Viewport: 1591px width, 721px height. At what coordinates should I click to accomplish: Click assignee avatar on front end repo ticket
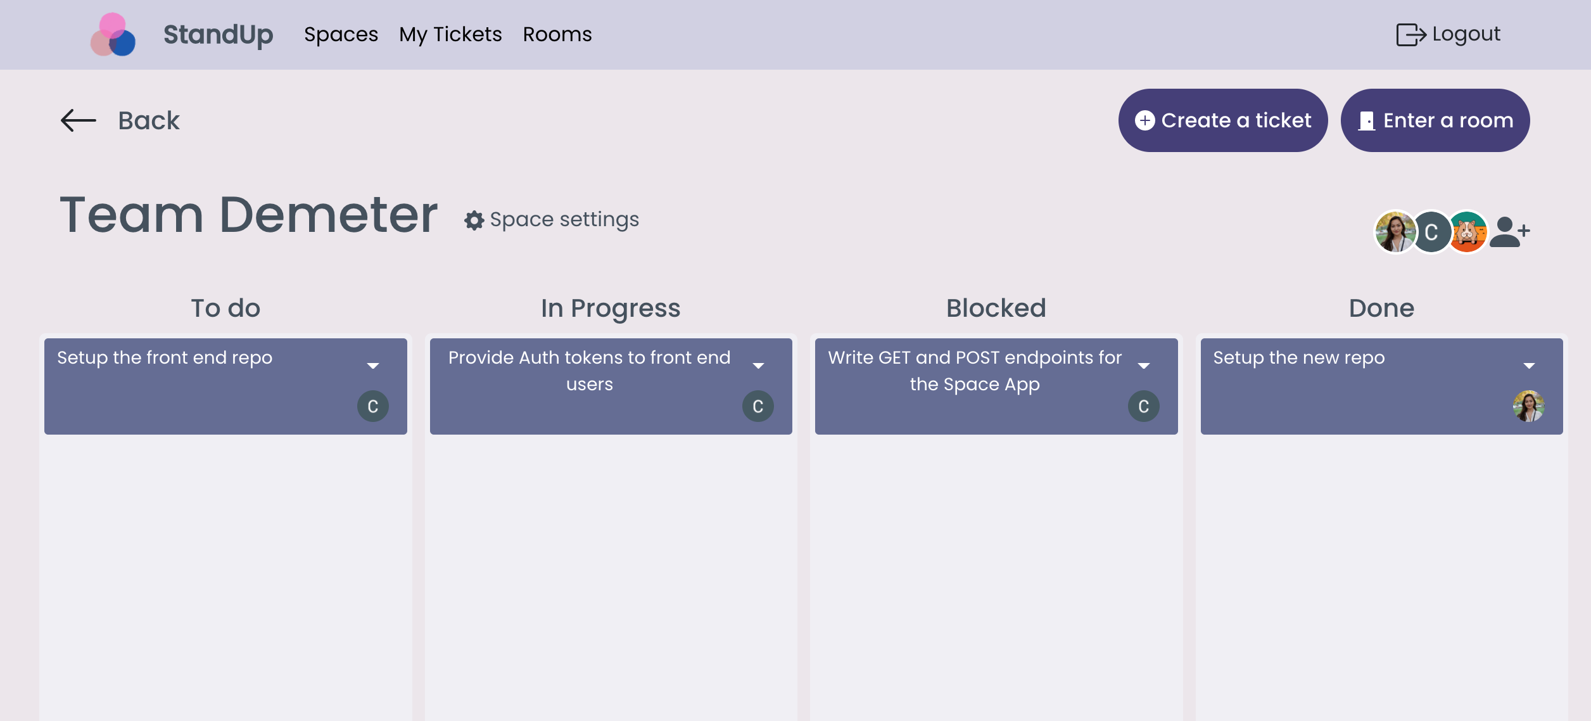tap(372, 406)
